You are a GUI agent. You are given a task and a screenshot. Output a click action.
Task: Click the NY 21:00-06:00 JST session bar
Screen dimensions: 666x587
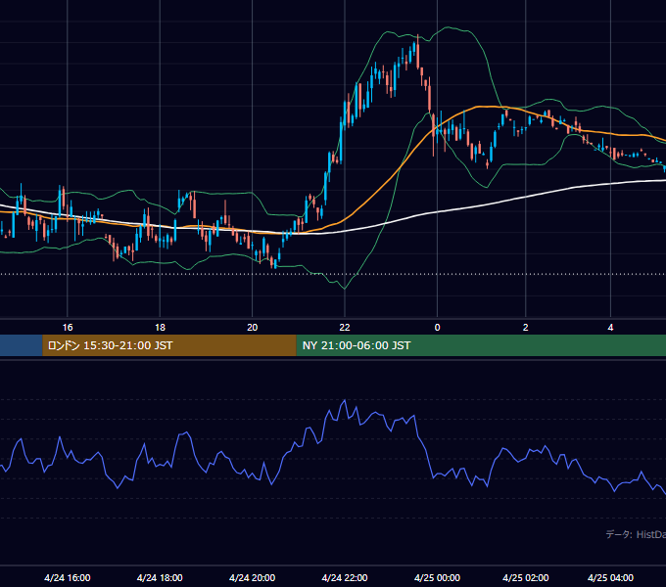(481, 345)
